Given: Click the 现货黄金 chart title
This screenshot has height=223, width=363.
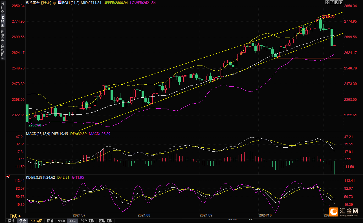Looking at the screenshot, I should pyautogui.click(x=33, y=3).
